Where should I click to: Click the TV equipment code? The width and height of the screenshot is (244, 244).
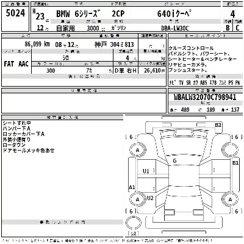pos(181,83)
